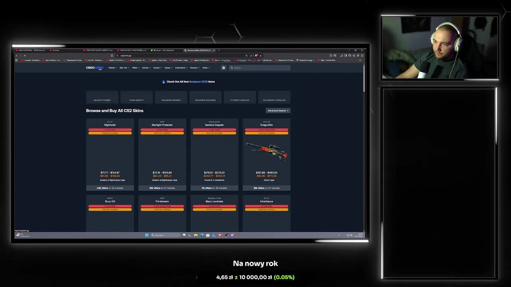Expand the Knives dropdown menu

pos(146,68)
